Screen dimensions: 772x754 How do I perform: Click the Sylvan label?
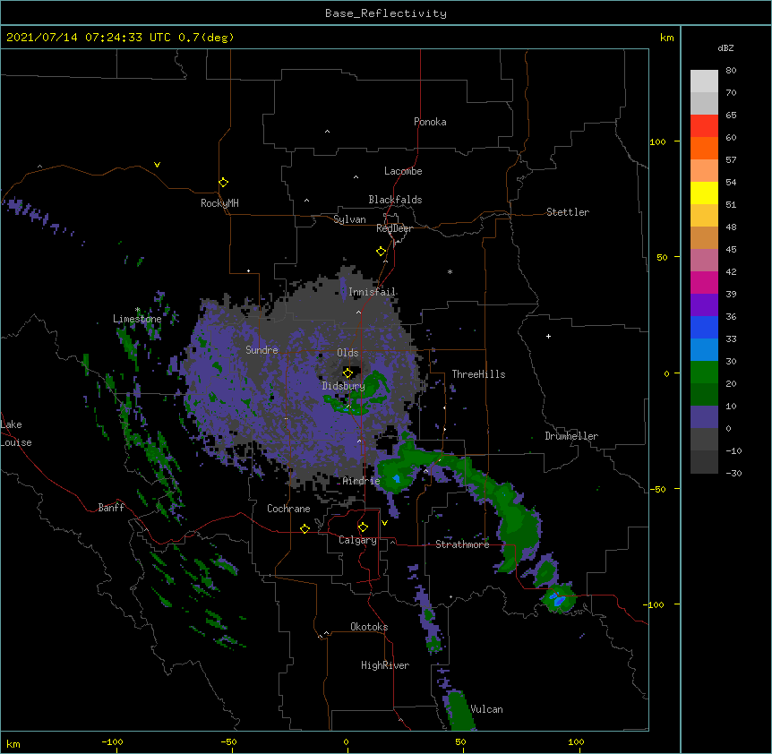(349, 219)
